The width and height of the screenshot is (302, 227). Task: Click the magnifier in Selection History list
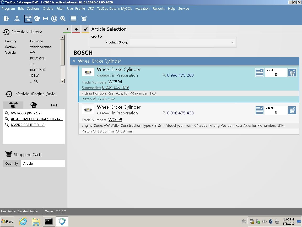click(x=36, y=81)
